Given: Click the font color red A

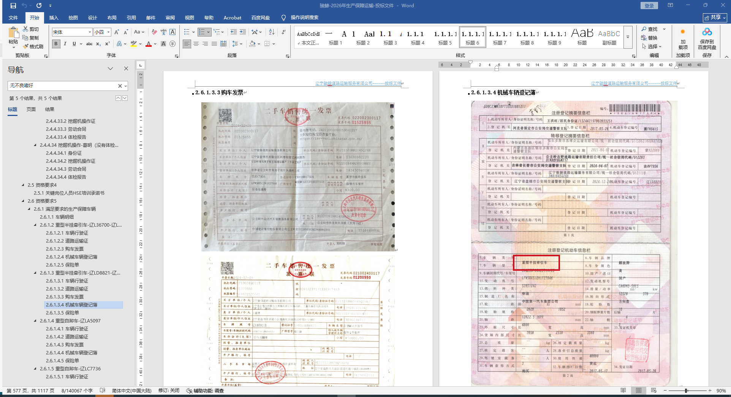Looking at the screenshot, I should [x=149, y=44].
